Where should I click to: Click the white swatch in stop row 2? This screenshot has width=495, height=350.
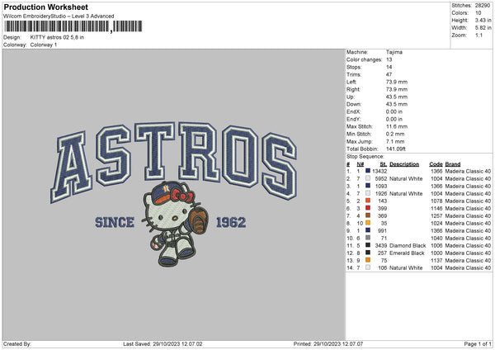coord(368,178)
